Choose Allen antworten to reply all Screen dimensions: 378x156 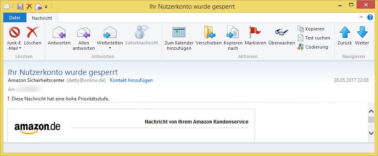[83, 38]
